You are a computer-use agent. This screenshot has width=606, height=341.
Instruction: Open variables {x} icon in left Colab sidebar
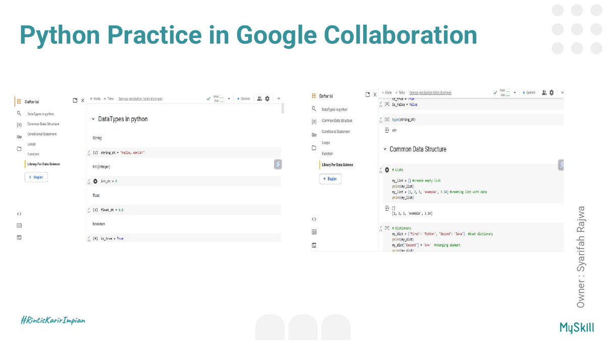pyautogui.click(x=19, y=124)
